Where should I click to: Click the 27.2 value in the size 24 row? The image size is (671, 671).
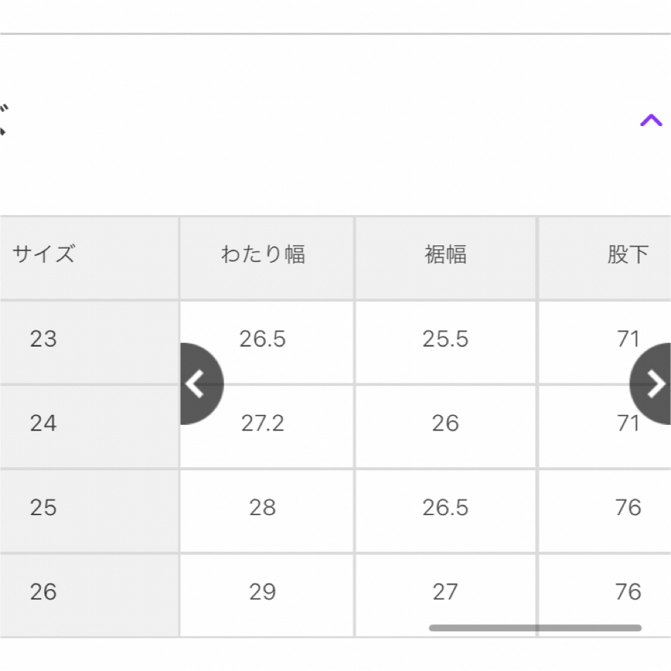[x=262, y=423]
